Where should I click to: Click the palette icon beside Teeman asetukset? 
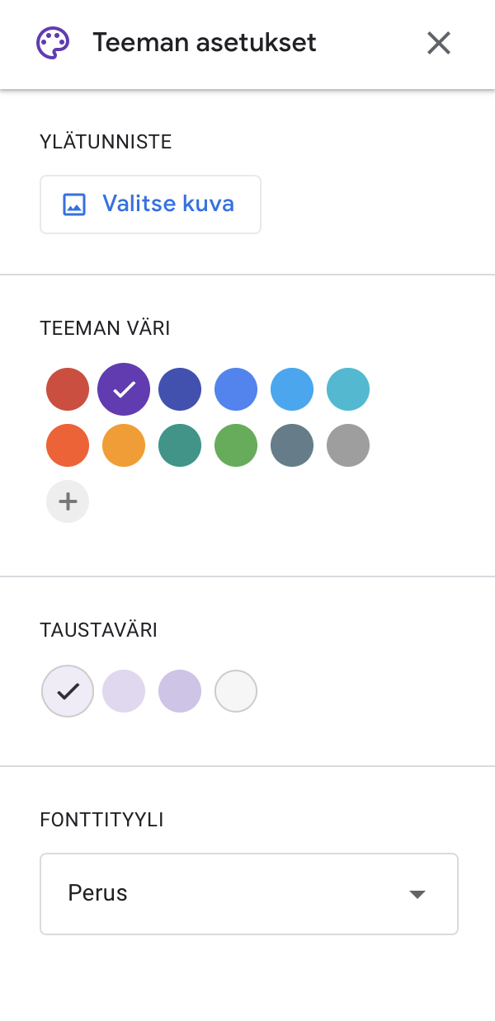[53, 43]
